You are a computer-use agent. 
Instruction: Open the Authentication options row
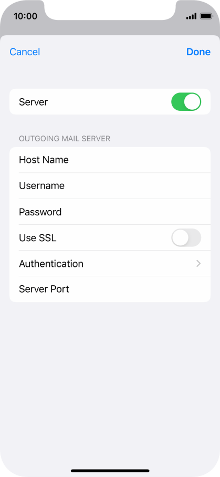click(110, 263)
